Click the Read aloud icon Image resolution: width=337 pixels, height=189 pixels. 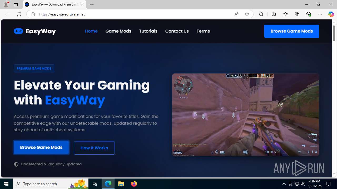(x=236, y=14)
